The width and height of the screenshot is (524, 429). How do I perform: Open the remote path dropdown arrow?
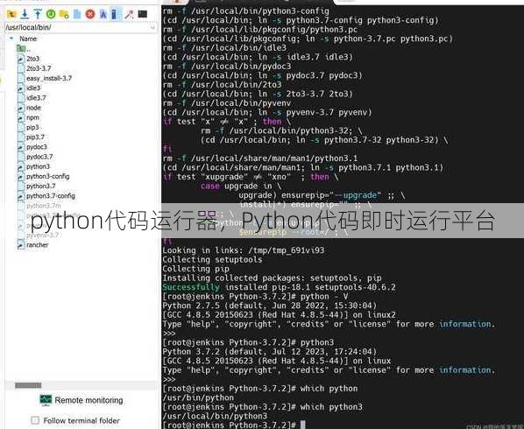point(153,27)
